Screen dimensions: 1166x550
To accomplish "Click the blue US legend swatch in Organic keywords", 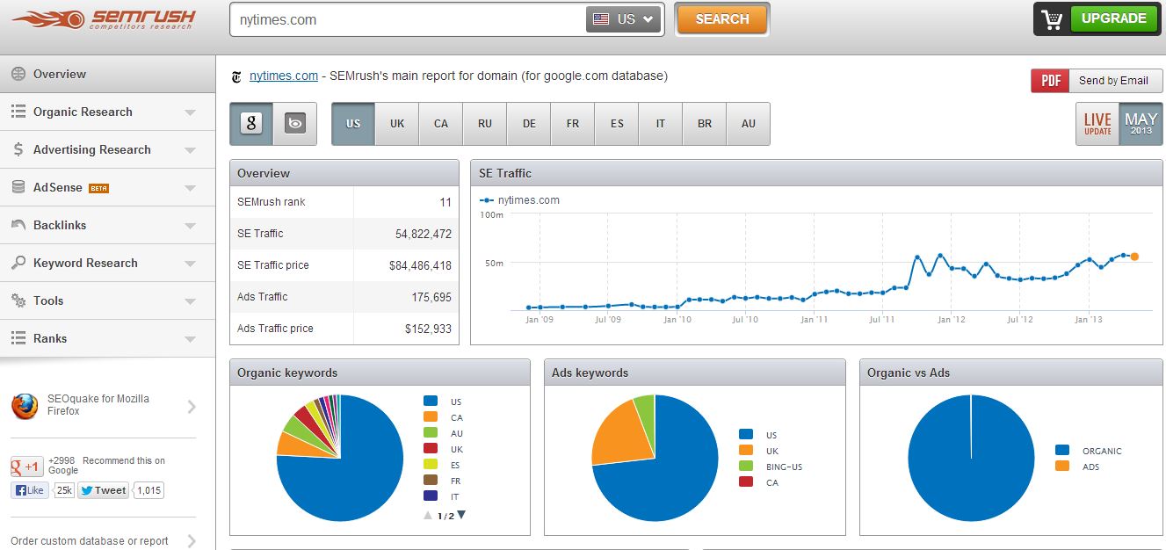I will click(x=430, y=402).
